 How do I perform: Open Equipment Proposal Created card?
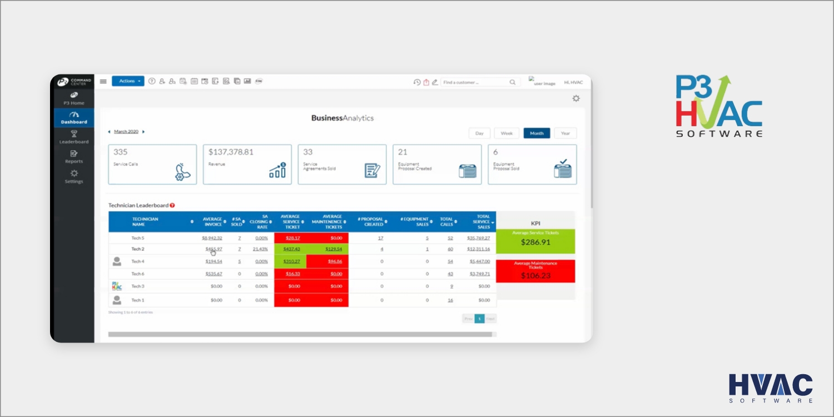(x=437, y=165)
